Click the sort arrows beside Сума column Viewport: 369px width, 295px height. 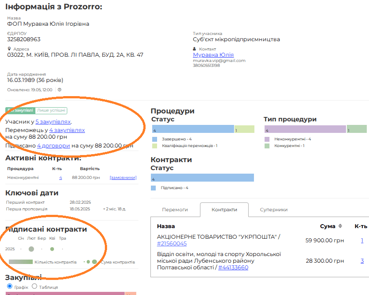tap(340, 226)
